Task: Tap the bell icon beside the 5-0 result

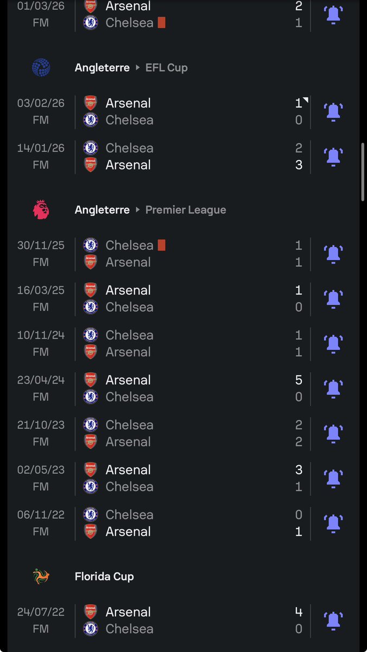Action: 333,388
